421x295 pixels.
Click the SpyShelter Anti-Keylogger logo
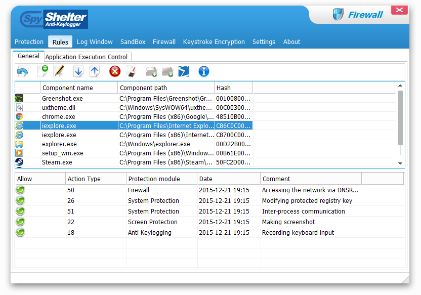(54, 19)
